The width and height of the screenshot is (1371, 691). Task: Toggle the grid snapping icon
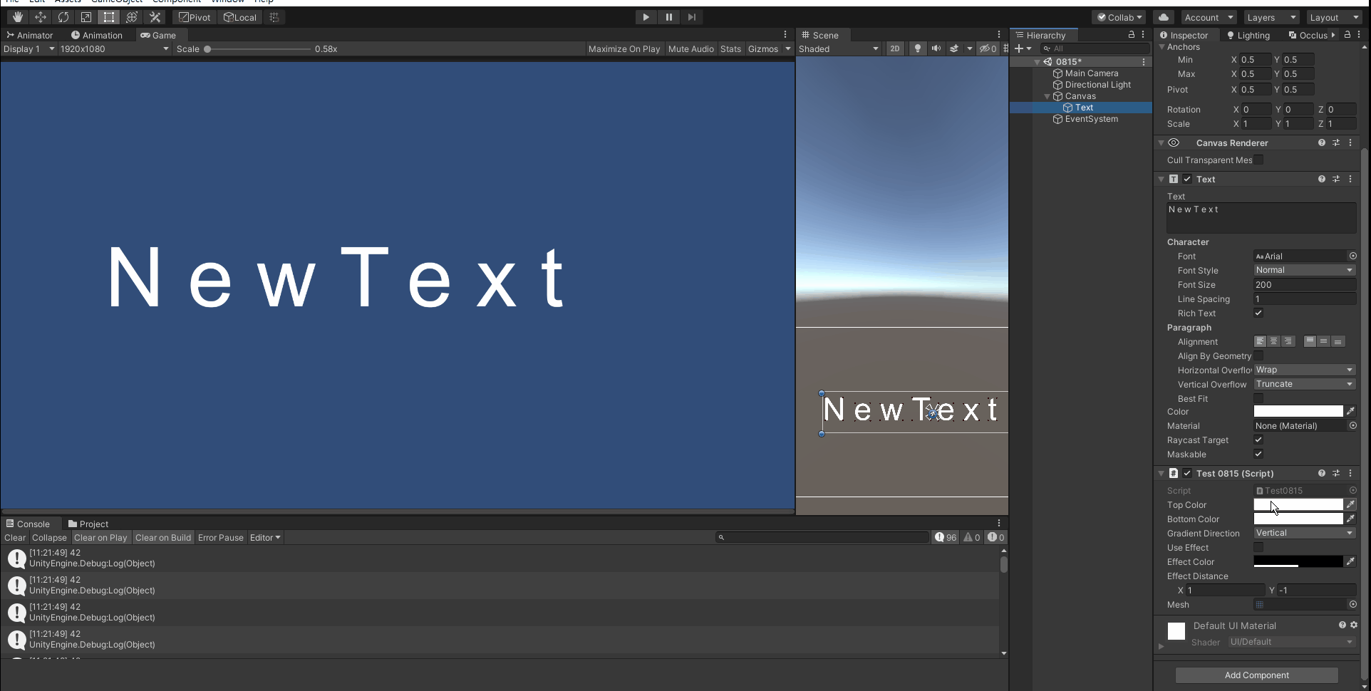pos(274,17)
